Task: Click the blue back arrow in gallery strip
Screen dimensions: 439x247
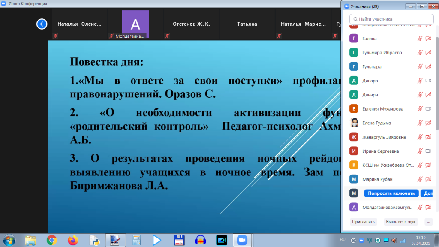Action: tap(42, 24)
